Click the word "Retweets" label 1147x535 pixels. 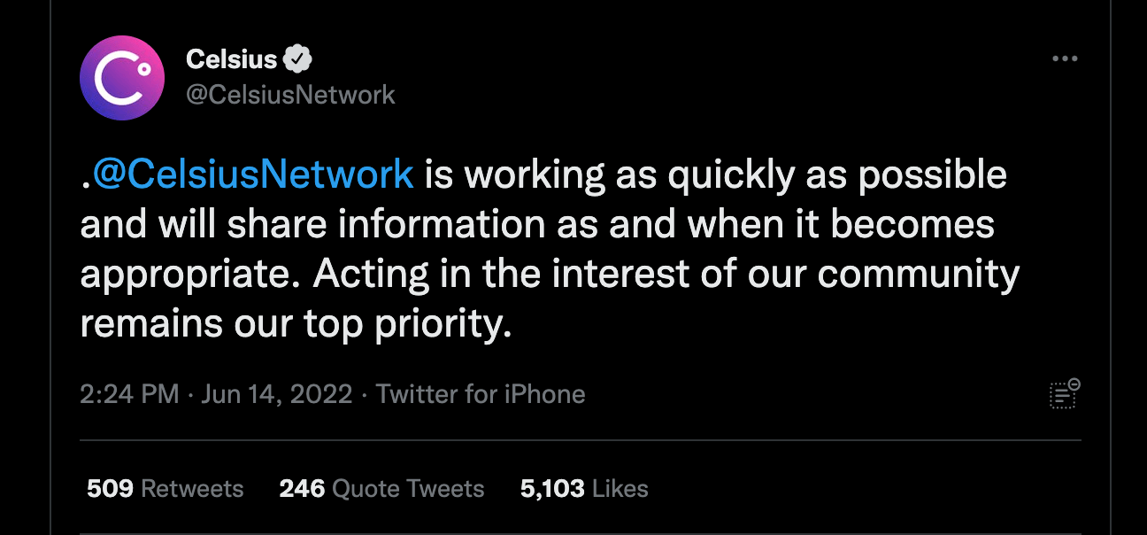click(x=192, y=488)
